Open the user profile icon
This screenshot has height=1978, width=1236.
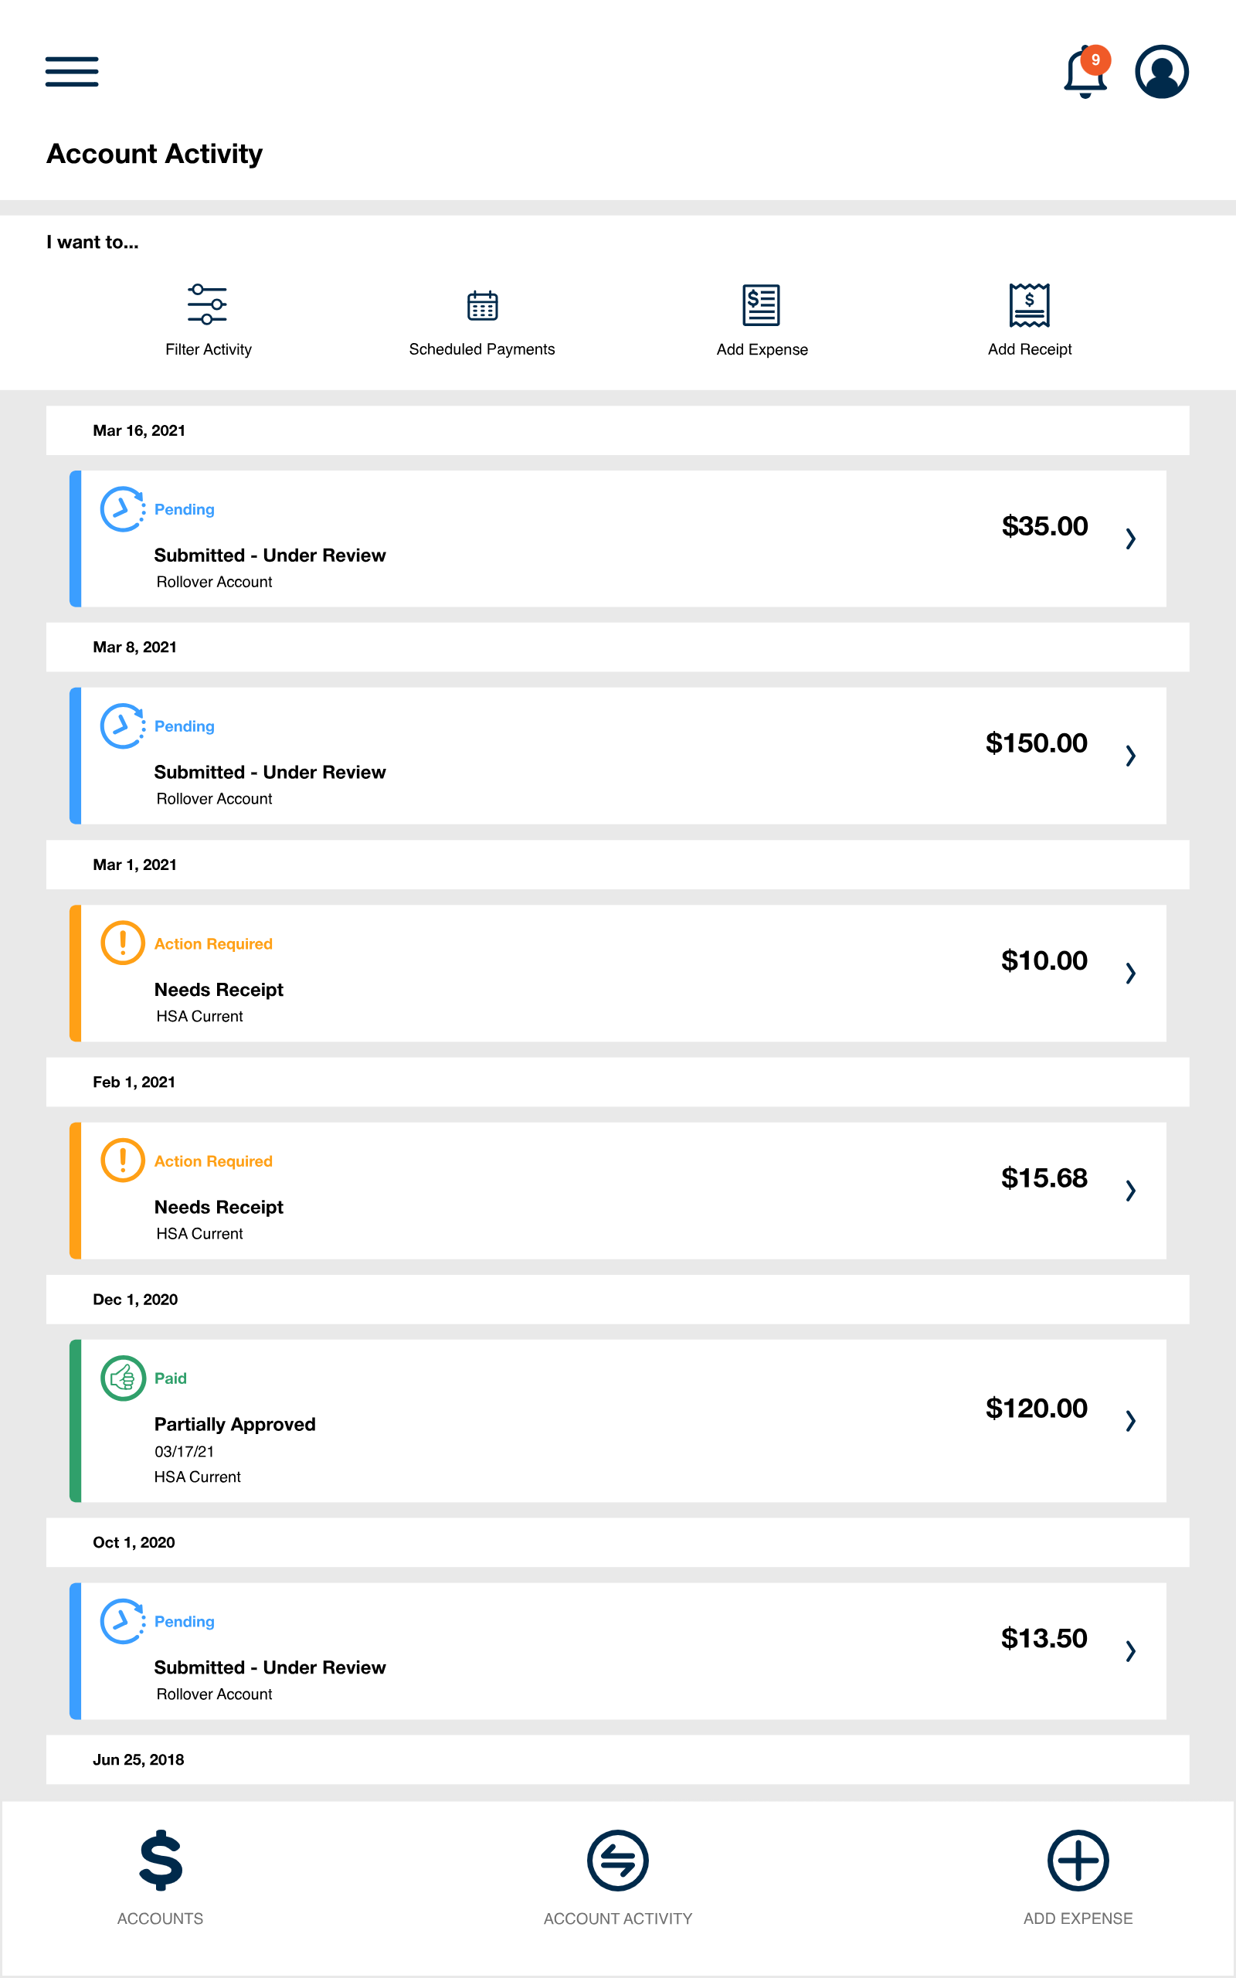coord(1161,72)
